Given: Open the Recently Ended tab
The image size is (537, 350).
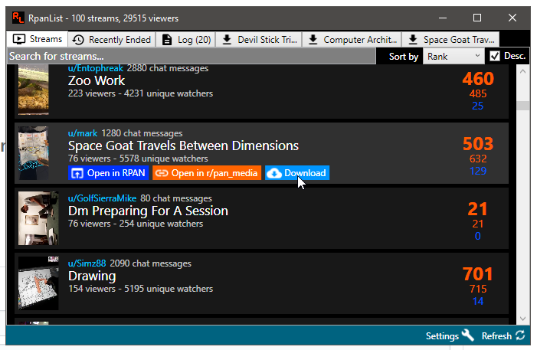Looking at the screenshot, I should [112, 40].
